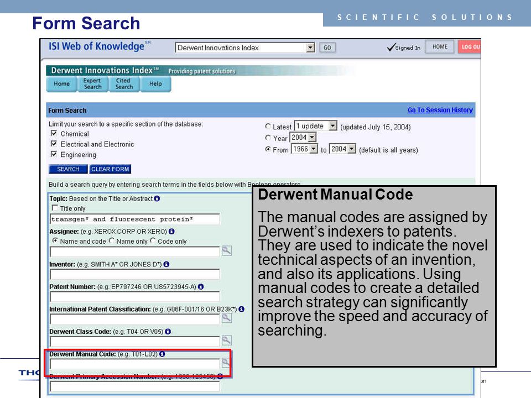This screenshot has width=531, height=398.
Task: Open the Home tab
Action: point(61,84)
